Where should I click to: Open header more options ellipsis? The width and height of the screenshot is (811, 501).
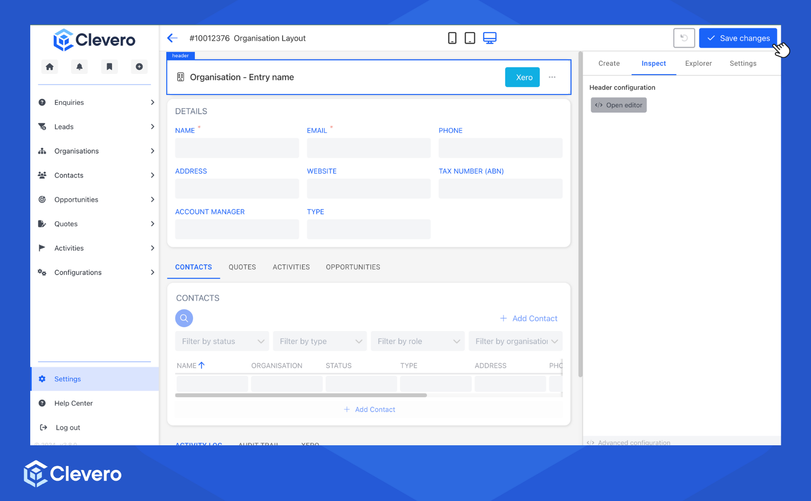552,77
